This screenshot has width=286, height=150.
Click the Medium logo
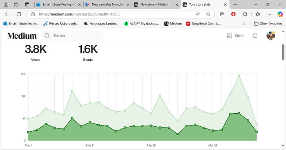22,36
